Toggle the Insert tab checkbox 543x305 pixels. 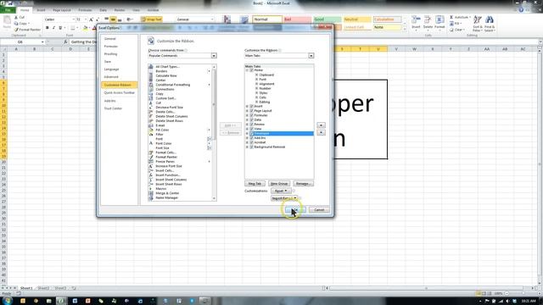click(252, 106)
